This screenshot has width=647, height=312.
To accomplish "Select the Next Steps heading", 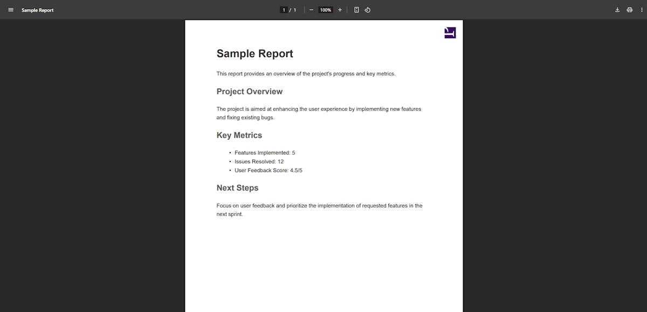I will 237,188.
